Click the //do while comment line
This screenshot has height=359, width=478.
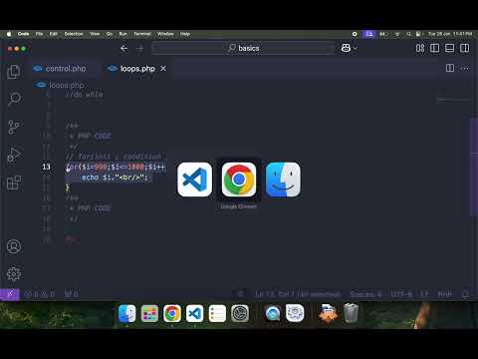84,95
